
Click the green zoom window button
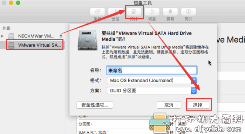(x=18, y=3)
